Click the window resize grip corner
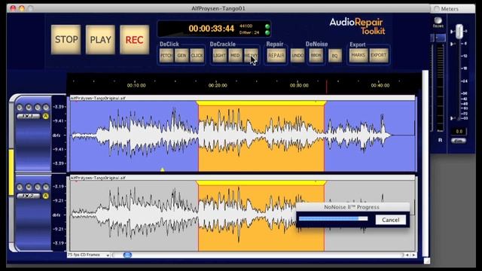 [427, 261]
